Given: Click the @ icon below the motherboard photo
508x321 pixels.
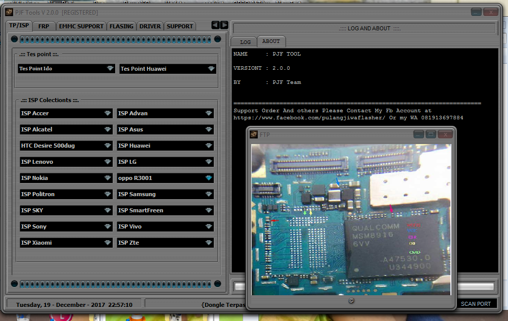Looking at the screenshot, I should 351,300.
